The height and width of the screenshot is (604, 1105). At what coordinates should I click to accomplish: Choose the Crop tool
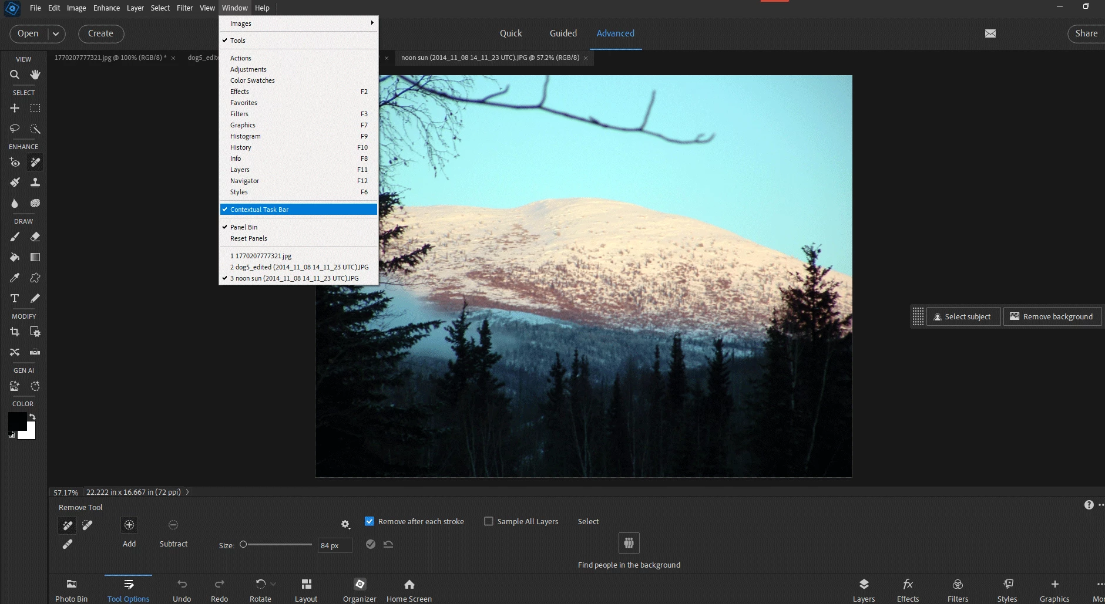[15, 332]
